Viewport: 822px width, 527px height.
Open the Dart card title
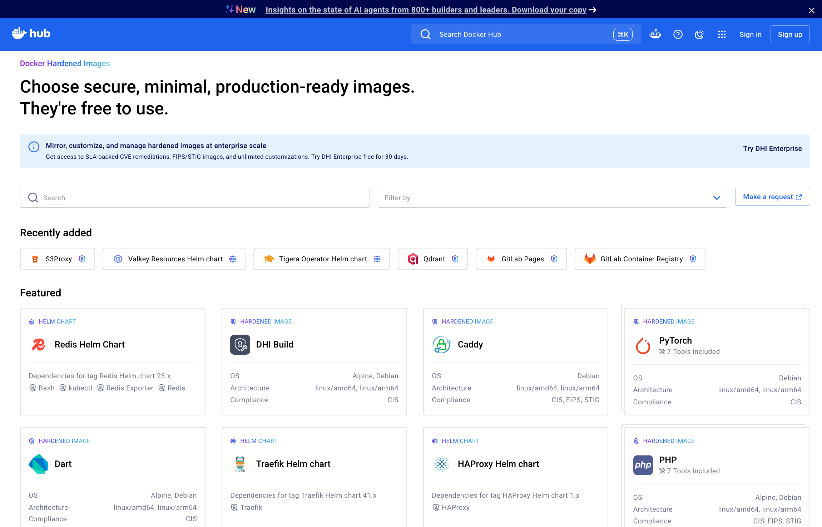pos(63,464)
